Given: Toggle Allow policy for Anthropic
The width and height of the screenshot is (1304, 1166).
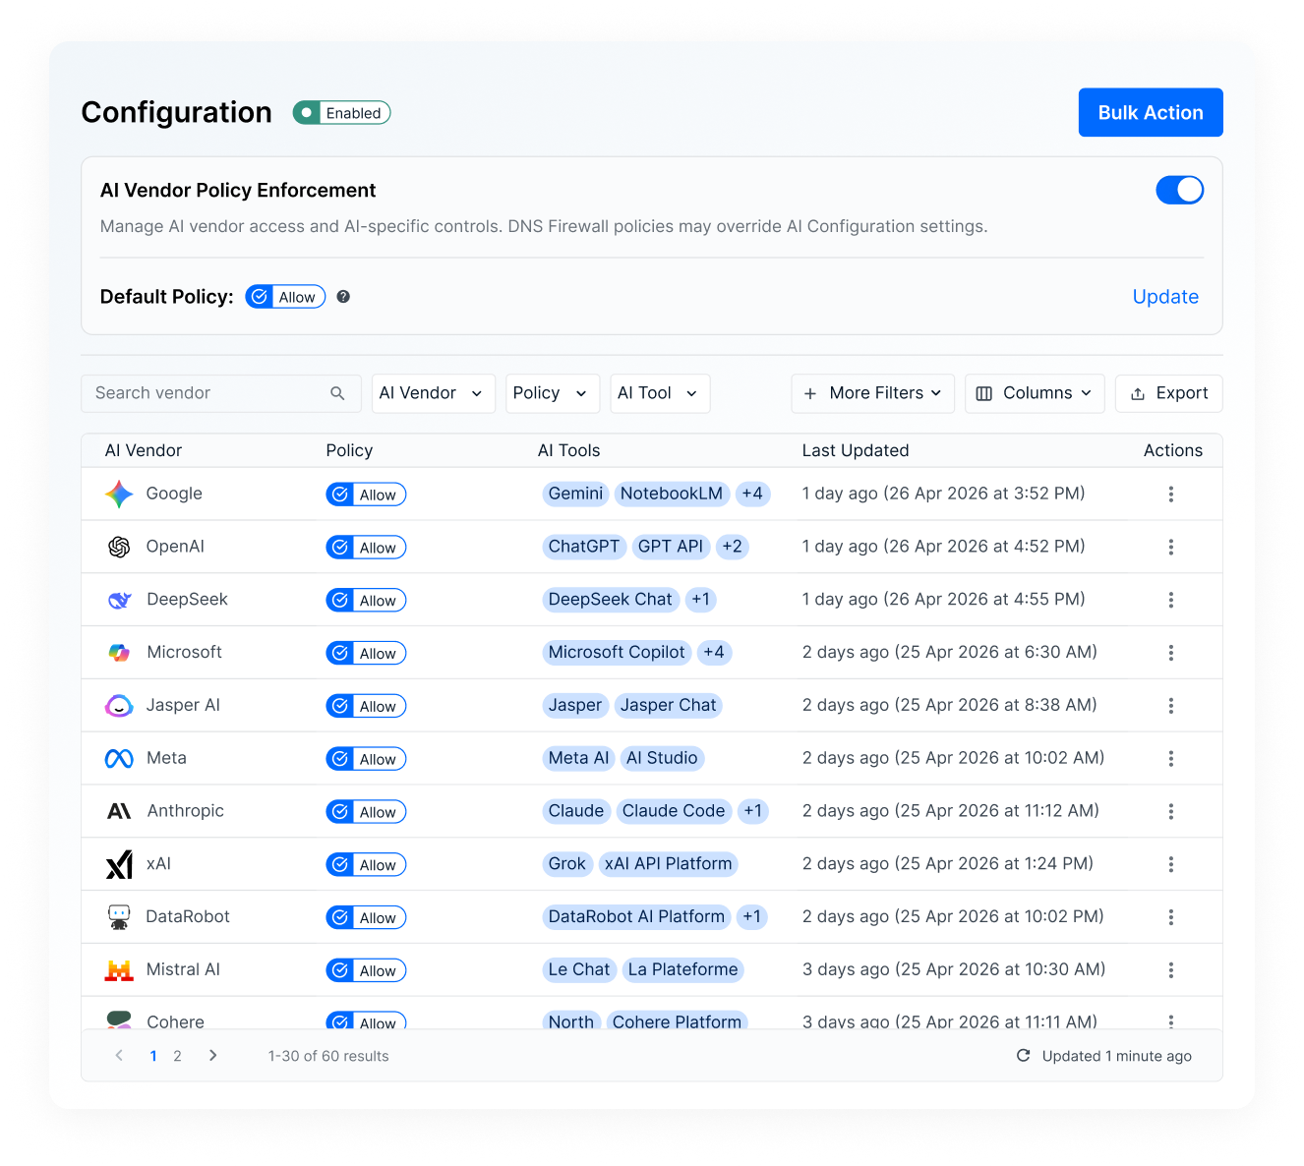Looking at the screenshot, I should (366, 812).
